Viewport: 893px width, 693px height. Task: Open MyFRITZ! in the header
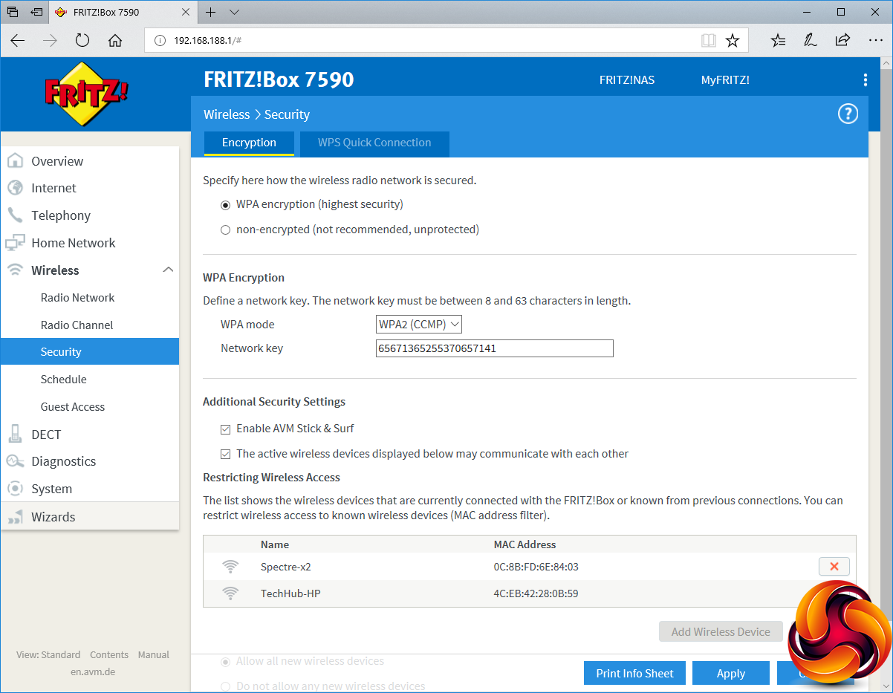point(725,80)
